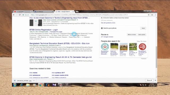
Task: Click the extension icon beside the bookmark star
Action: pyautogui.click(x=152, y=15)
